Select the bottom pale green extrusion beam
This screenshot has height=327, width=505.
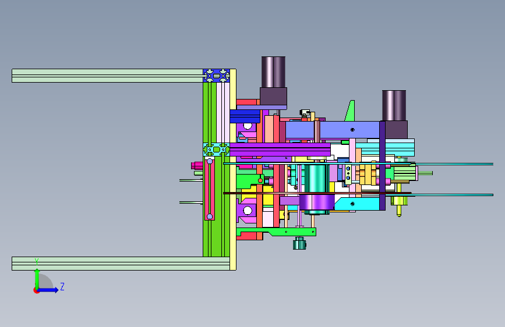tap(121, 263)
